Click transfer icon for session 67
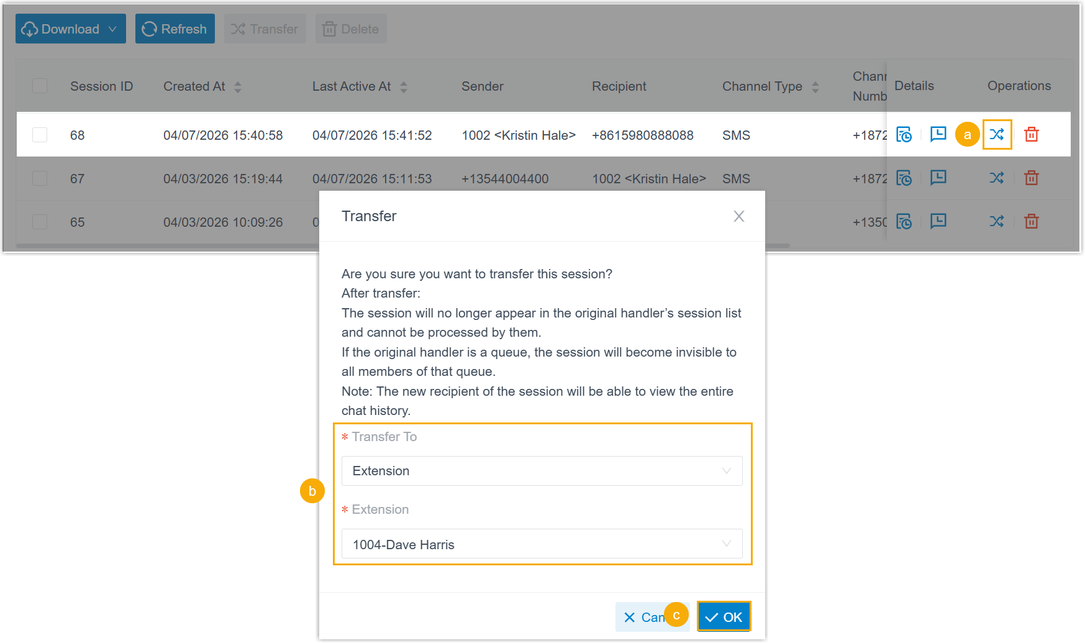1085x643 pixels. pyautogui.click(x=997, y=178)
